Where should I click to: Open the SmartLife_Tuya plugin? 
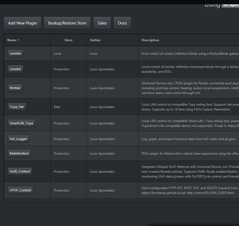coord(21,123)
